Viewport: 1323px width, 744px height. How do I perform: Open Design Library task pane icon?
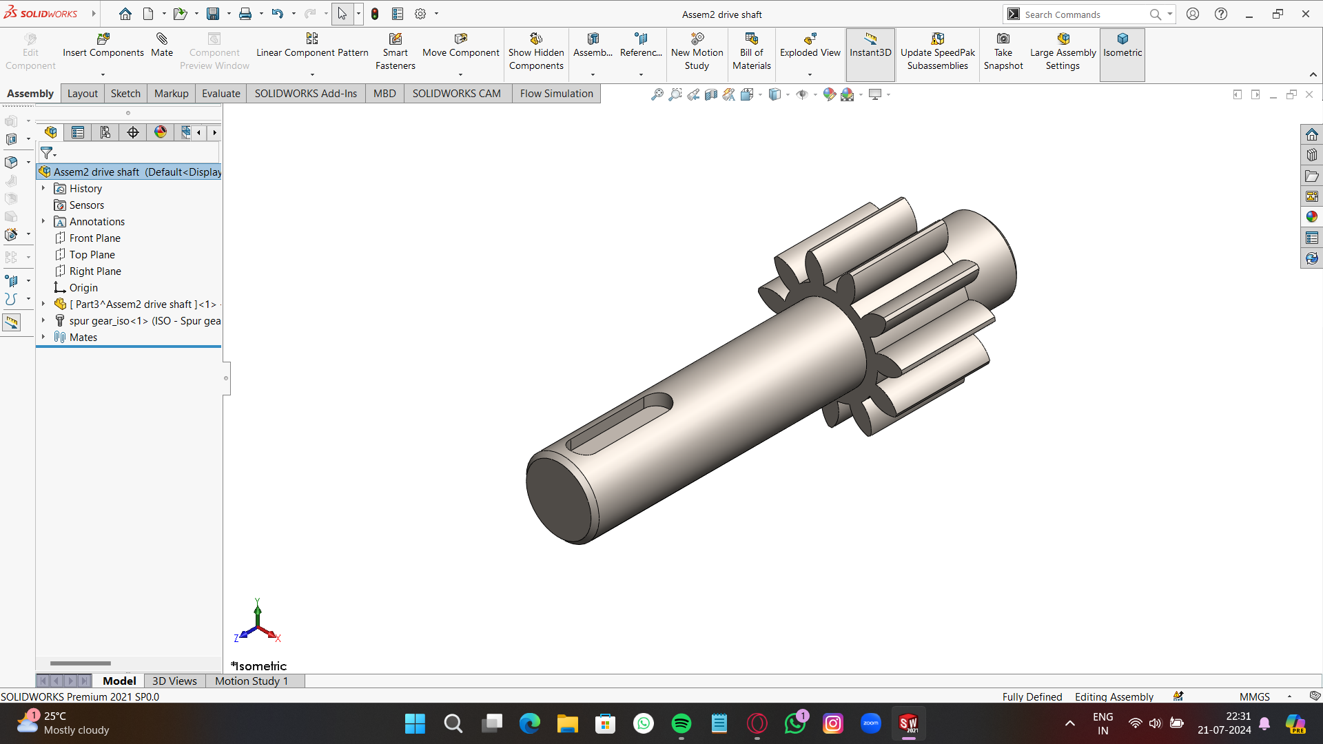point(1311,155)
